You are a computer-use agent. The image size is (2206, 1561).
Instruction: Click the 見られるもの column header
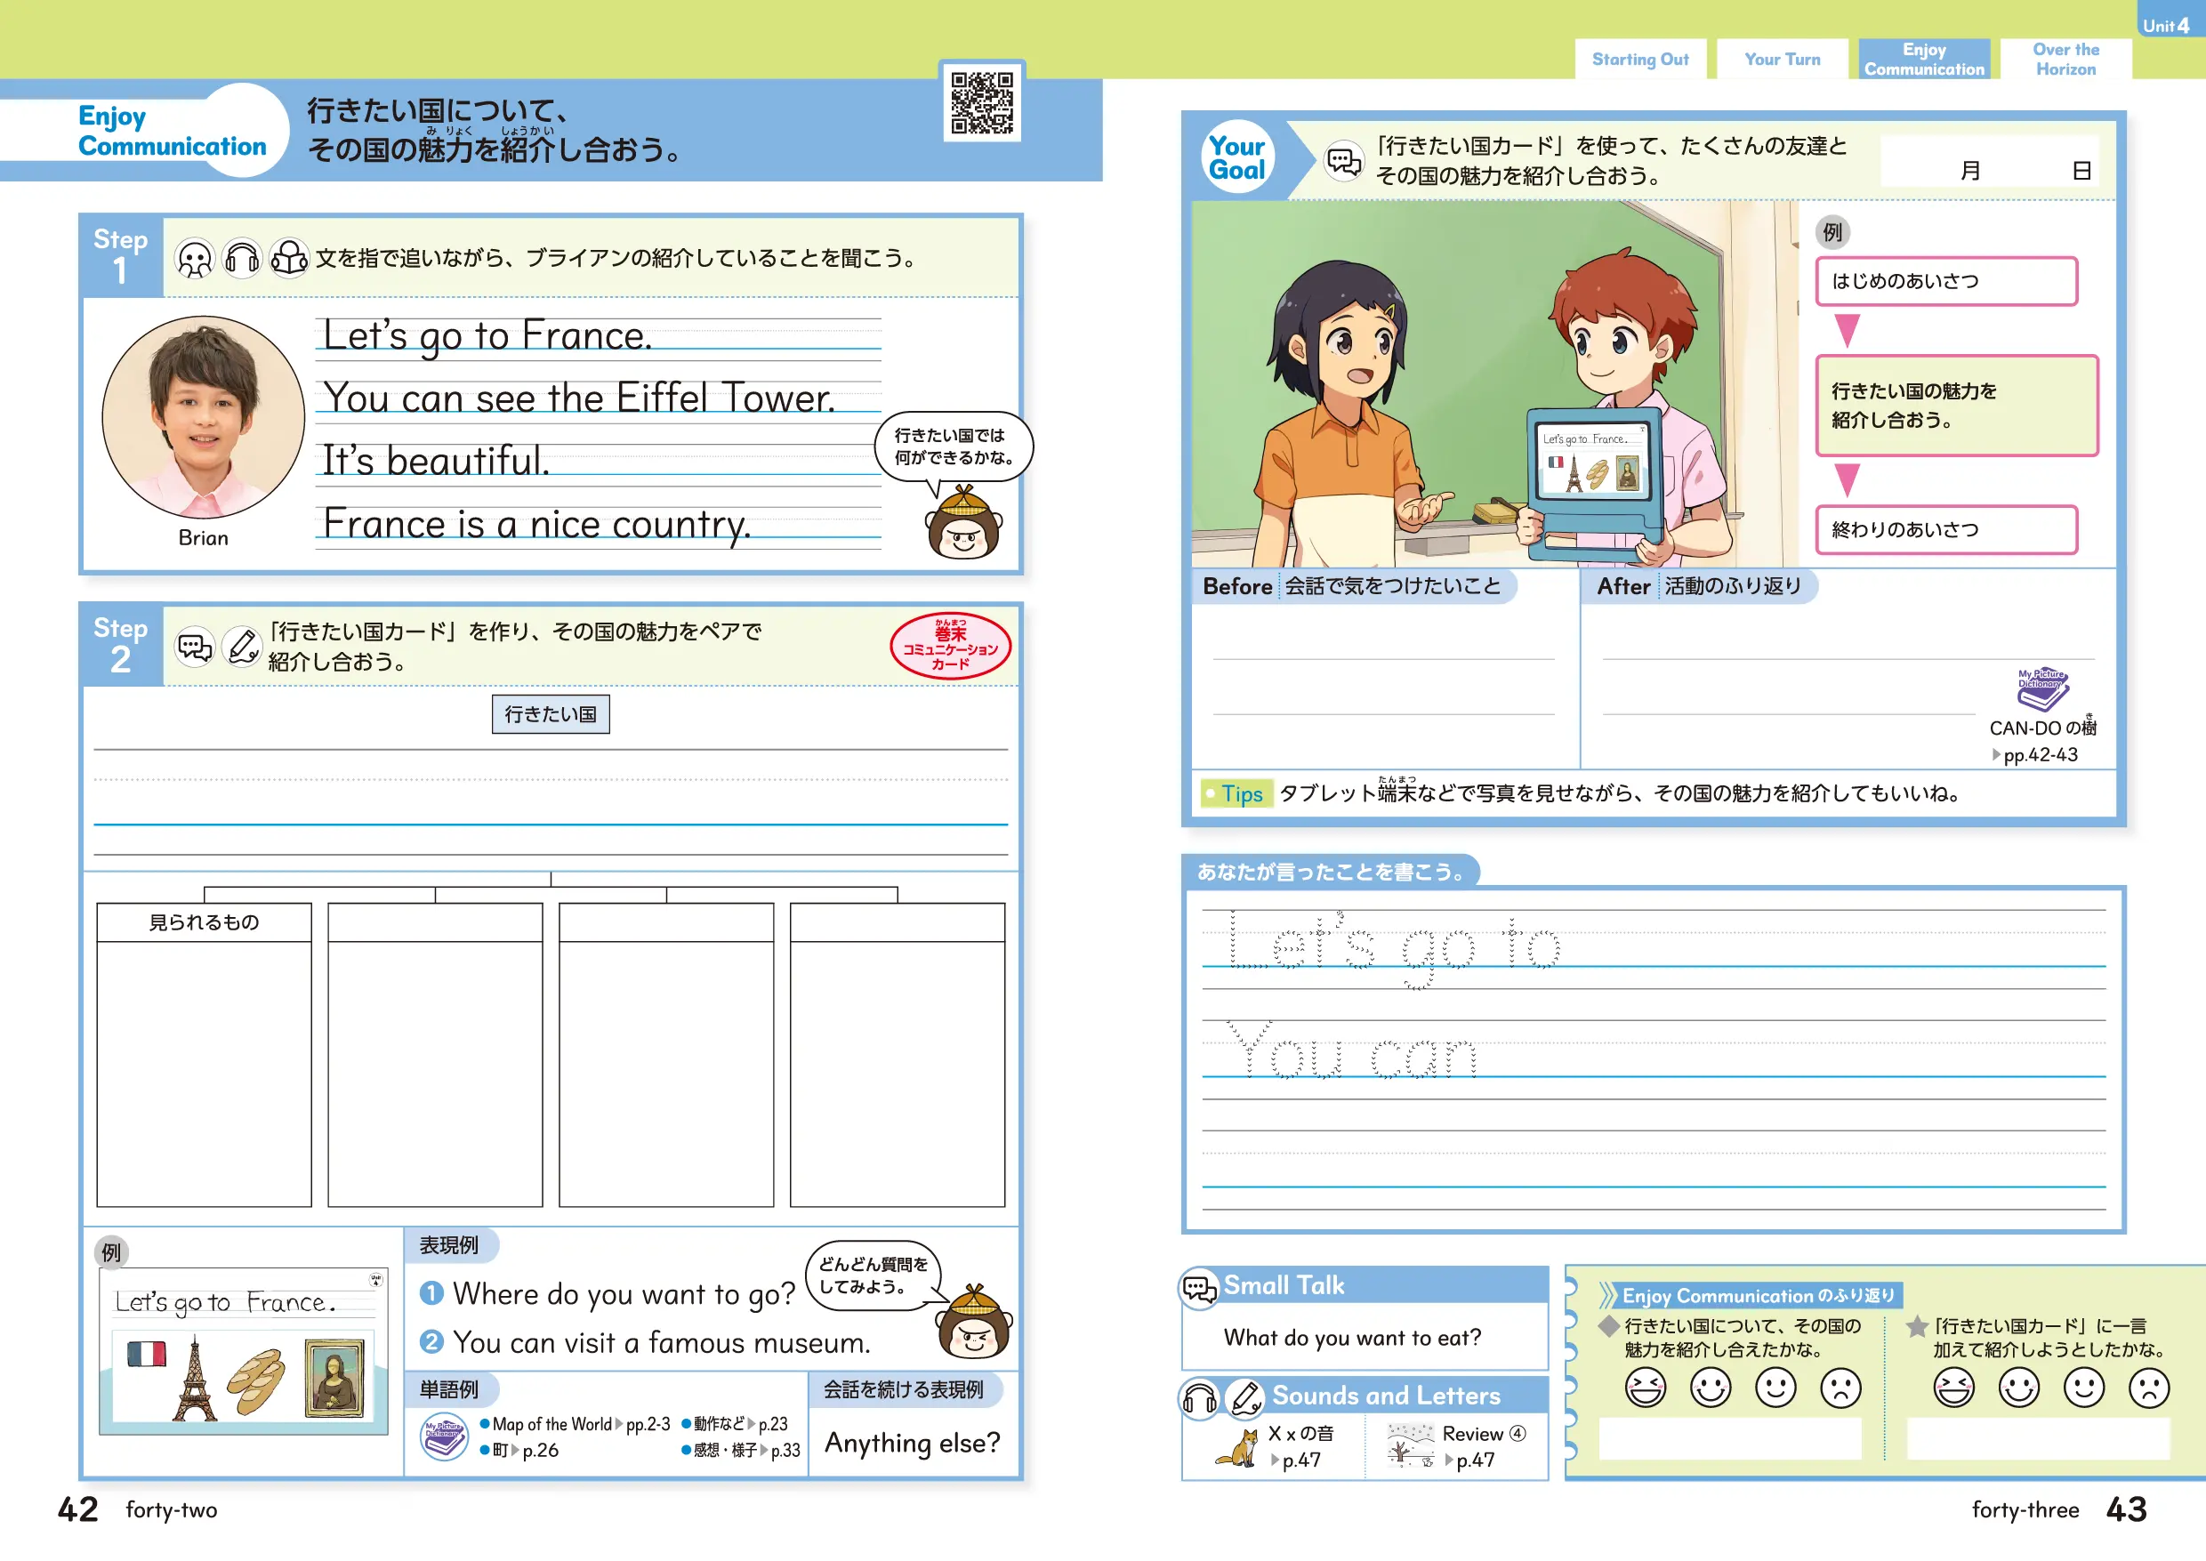[204, 922]
